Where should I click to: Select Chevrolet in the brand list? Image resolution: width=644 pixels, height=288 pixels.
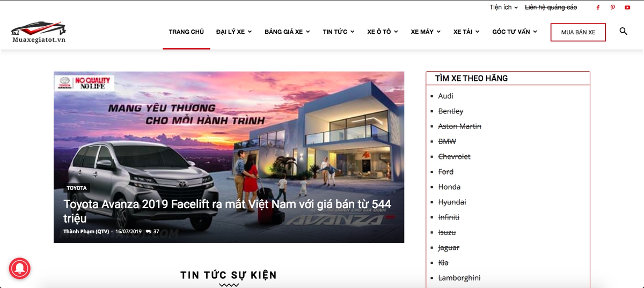point(455,156)
